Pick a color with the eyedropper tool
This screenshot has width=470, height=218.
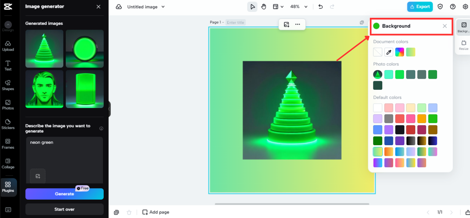click(389, 52)
